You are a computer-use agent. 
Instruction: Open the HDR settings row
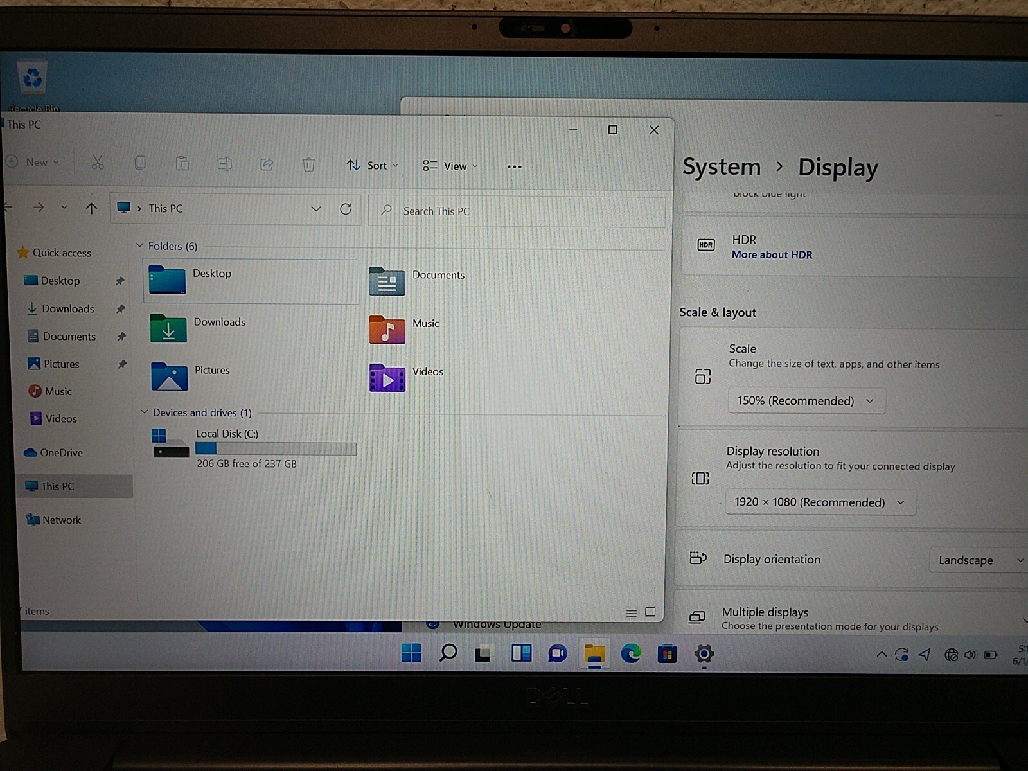click(x=855, y=247)
